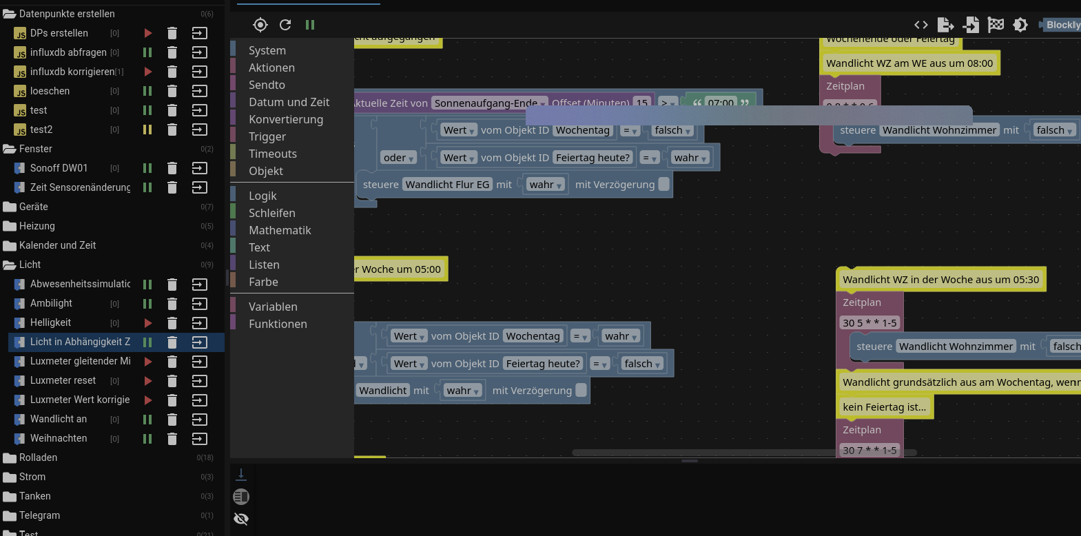This screenshot has width=1081, height=536.
Task: Open the "Weihnachten" script
Action: [x=59, y=438]
